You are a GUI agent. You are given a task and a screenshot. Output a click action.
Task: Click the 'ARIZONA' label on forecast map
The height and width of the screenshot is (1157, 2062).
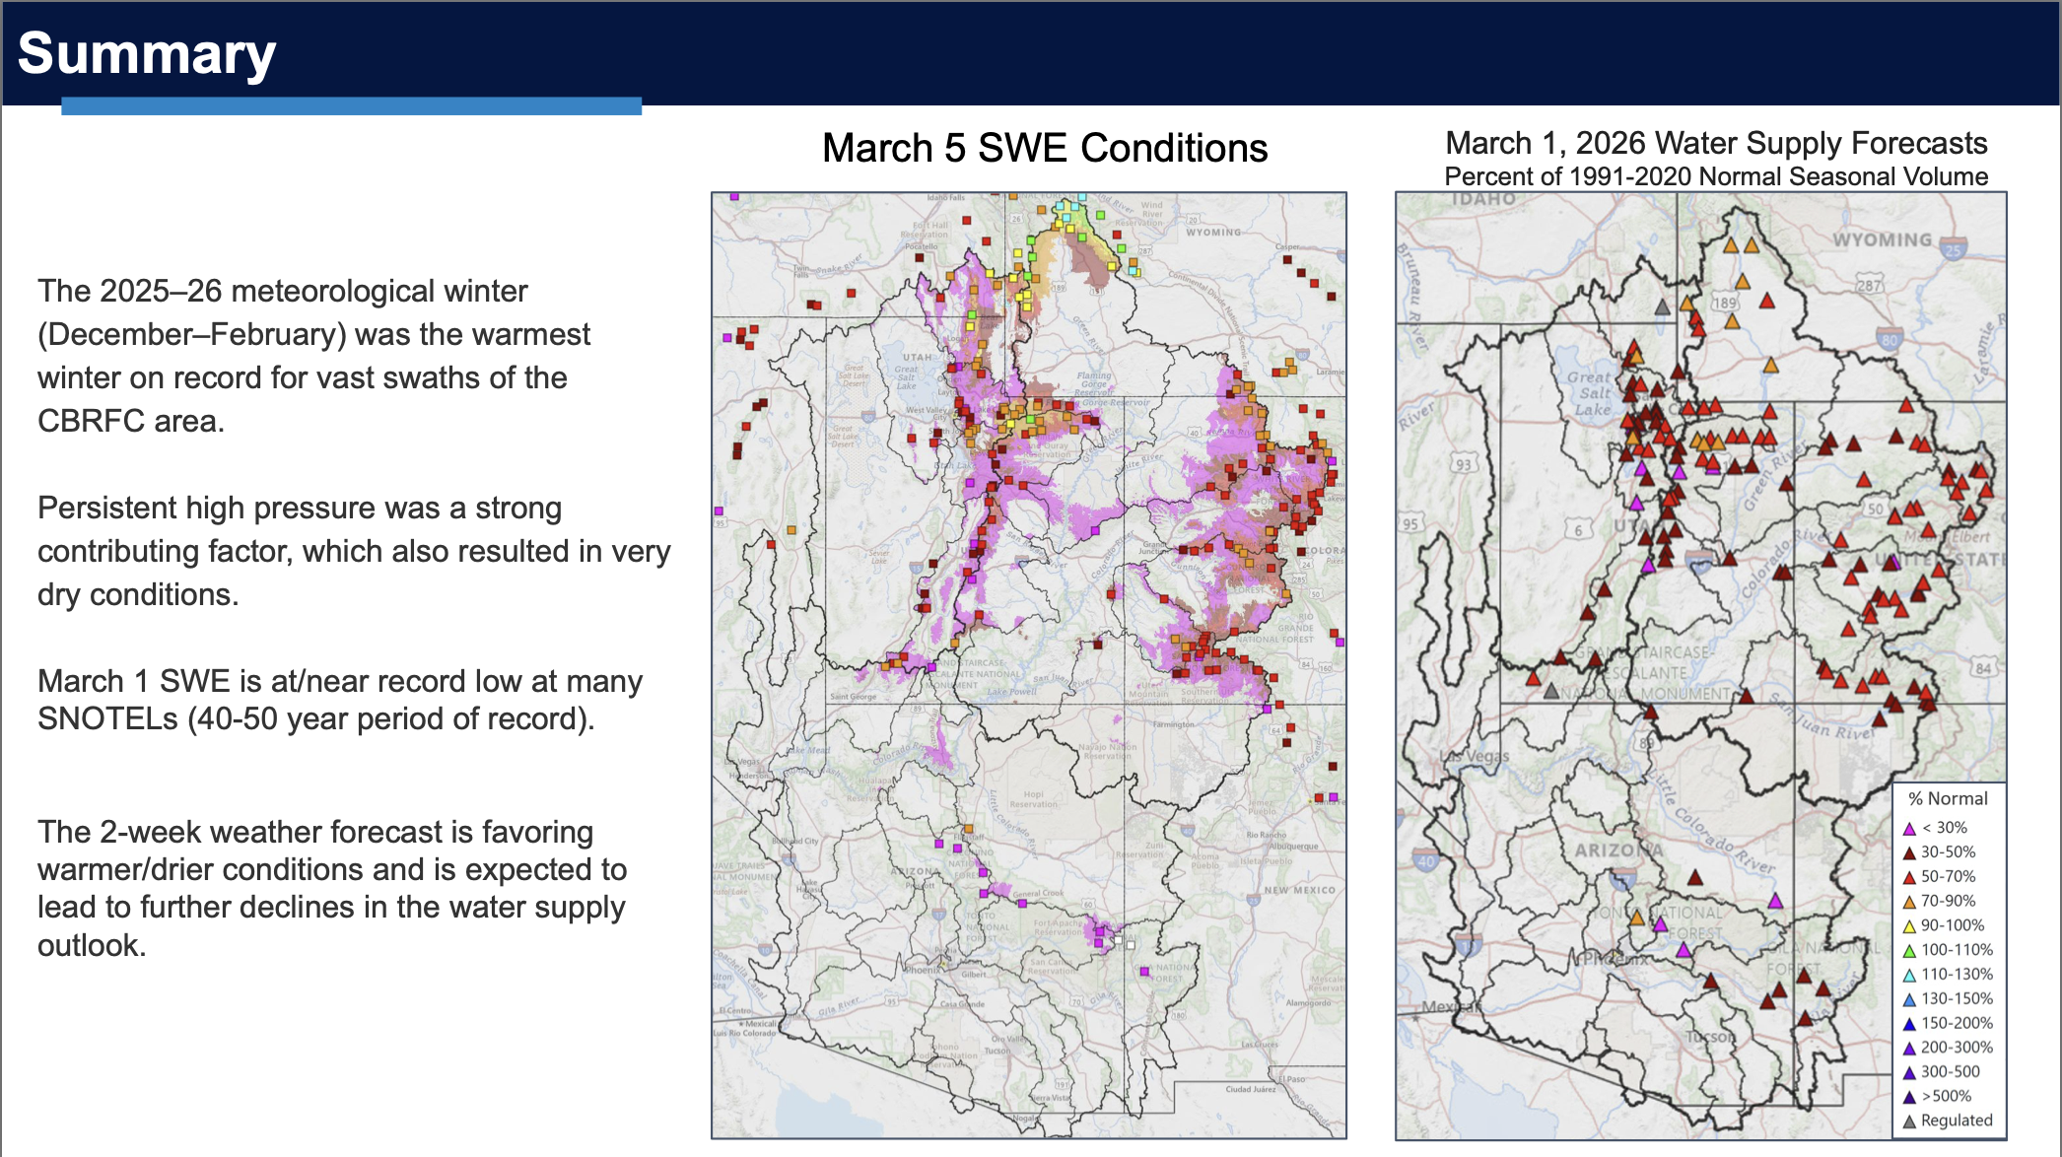pos(1618,850)
